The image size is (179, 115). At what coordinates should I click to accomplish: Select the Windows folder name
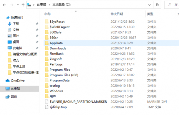(56, 91)
